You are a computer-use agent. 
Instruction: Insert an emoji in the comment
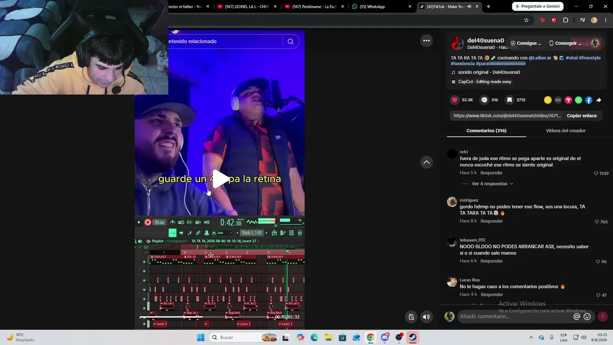pos(587,316)
